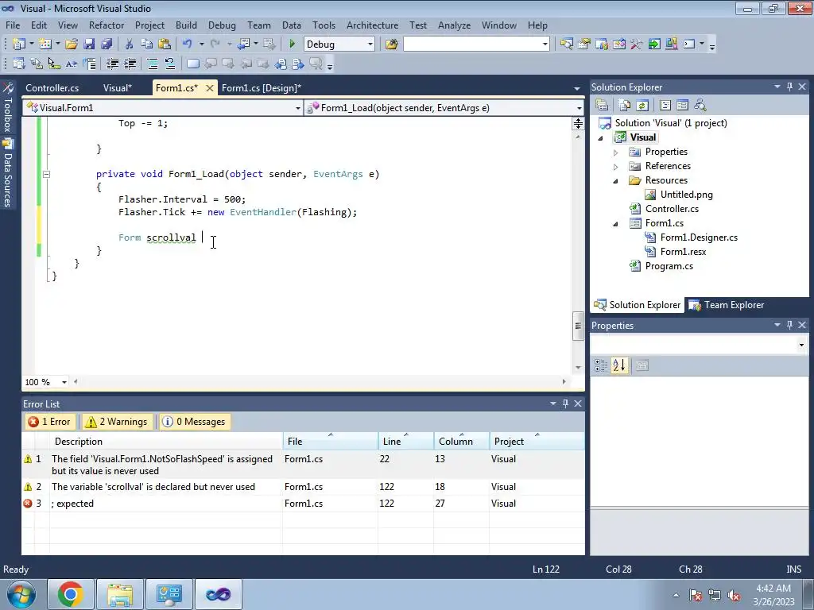Click the View Class Diagram icon
814x610 pixels.
[700, 106]
